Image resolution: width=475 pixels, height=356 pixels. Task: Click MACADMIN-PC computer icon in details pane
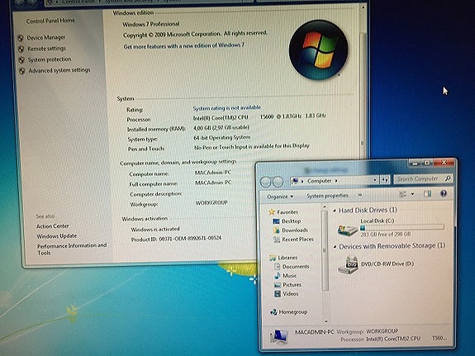pyautogui.click(x=279, y=337)
